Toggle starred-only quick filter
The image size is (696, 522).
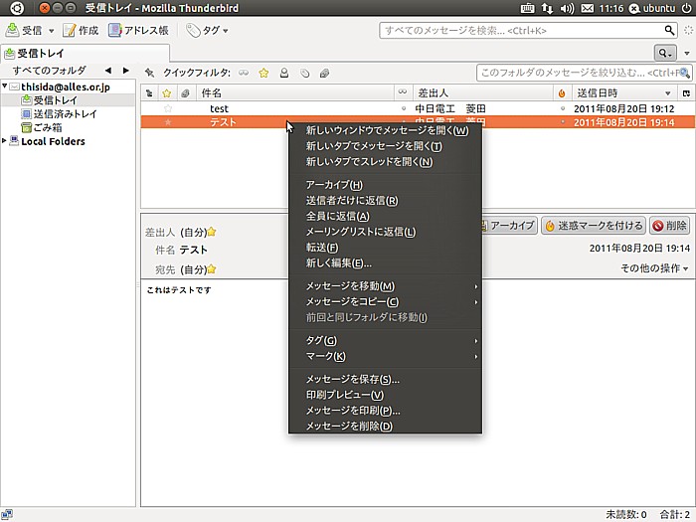point(263,73)
